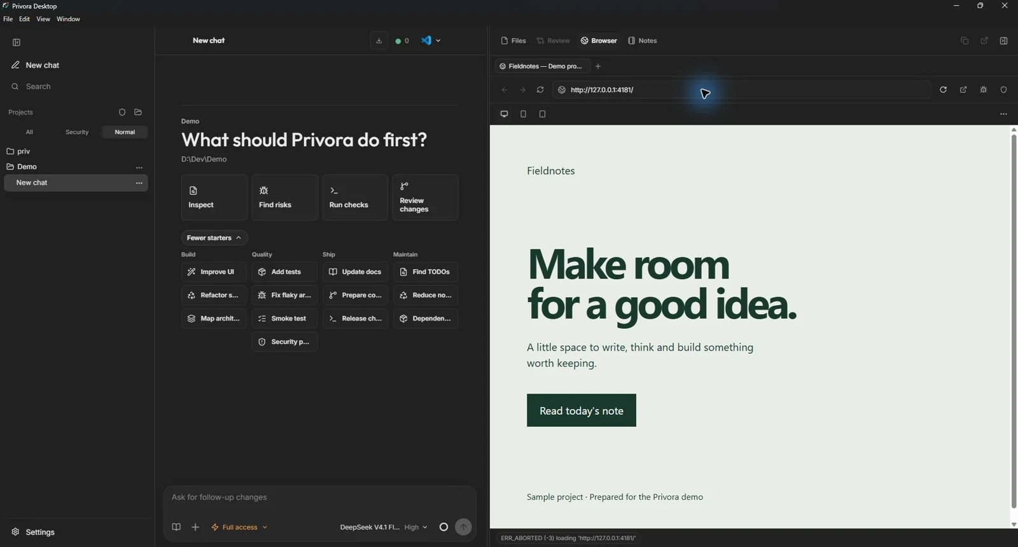Open the VS Code editor dropdown

(431, 41)
